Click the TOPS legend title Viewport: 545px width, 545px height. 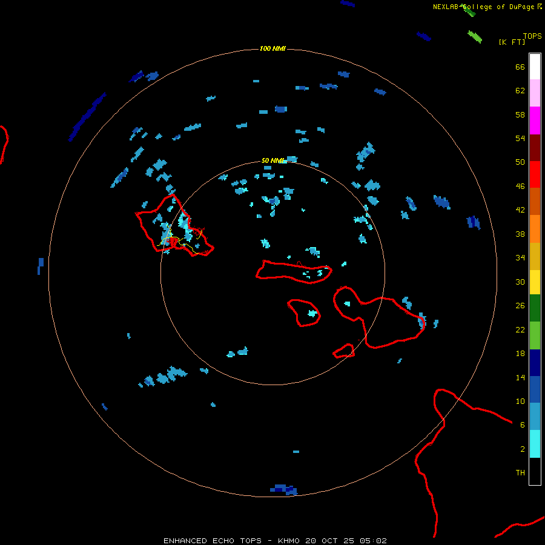click(532, 36)
